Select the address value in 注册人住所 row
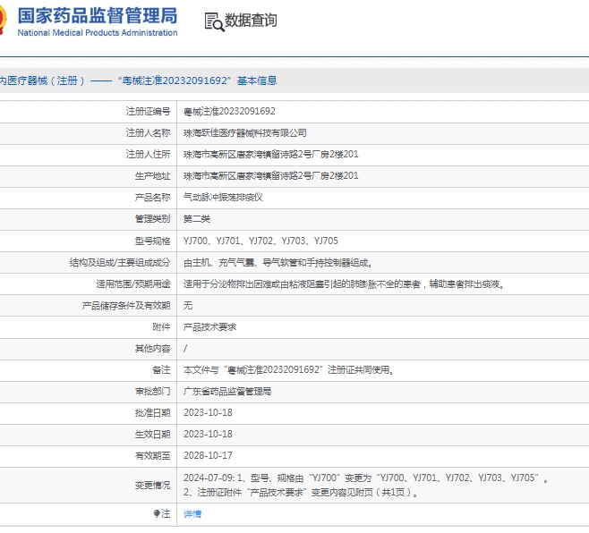The height and width of the screenshot is (533, 589). pyautogui.click(x=271, y=154)
